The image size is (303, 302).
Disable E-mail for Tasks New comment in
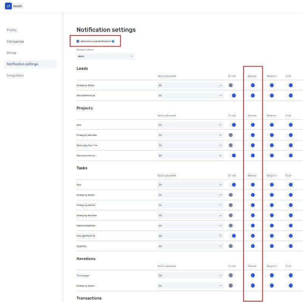(x=232, y=236)
